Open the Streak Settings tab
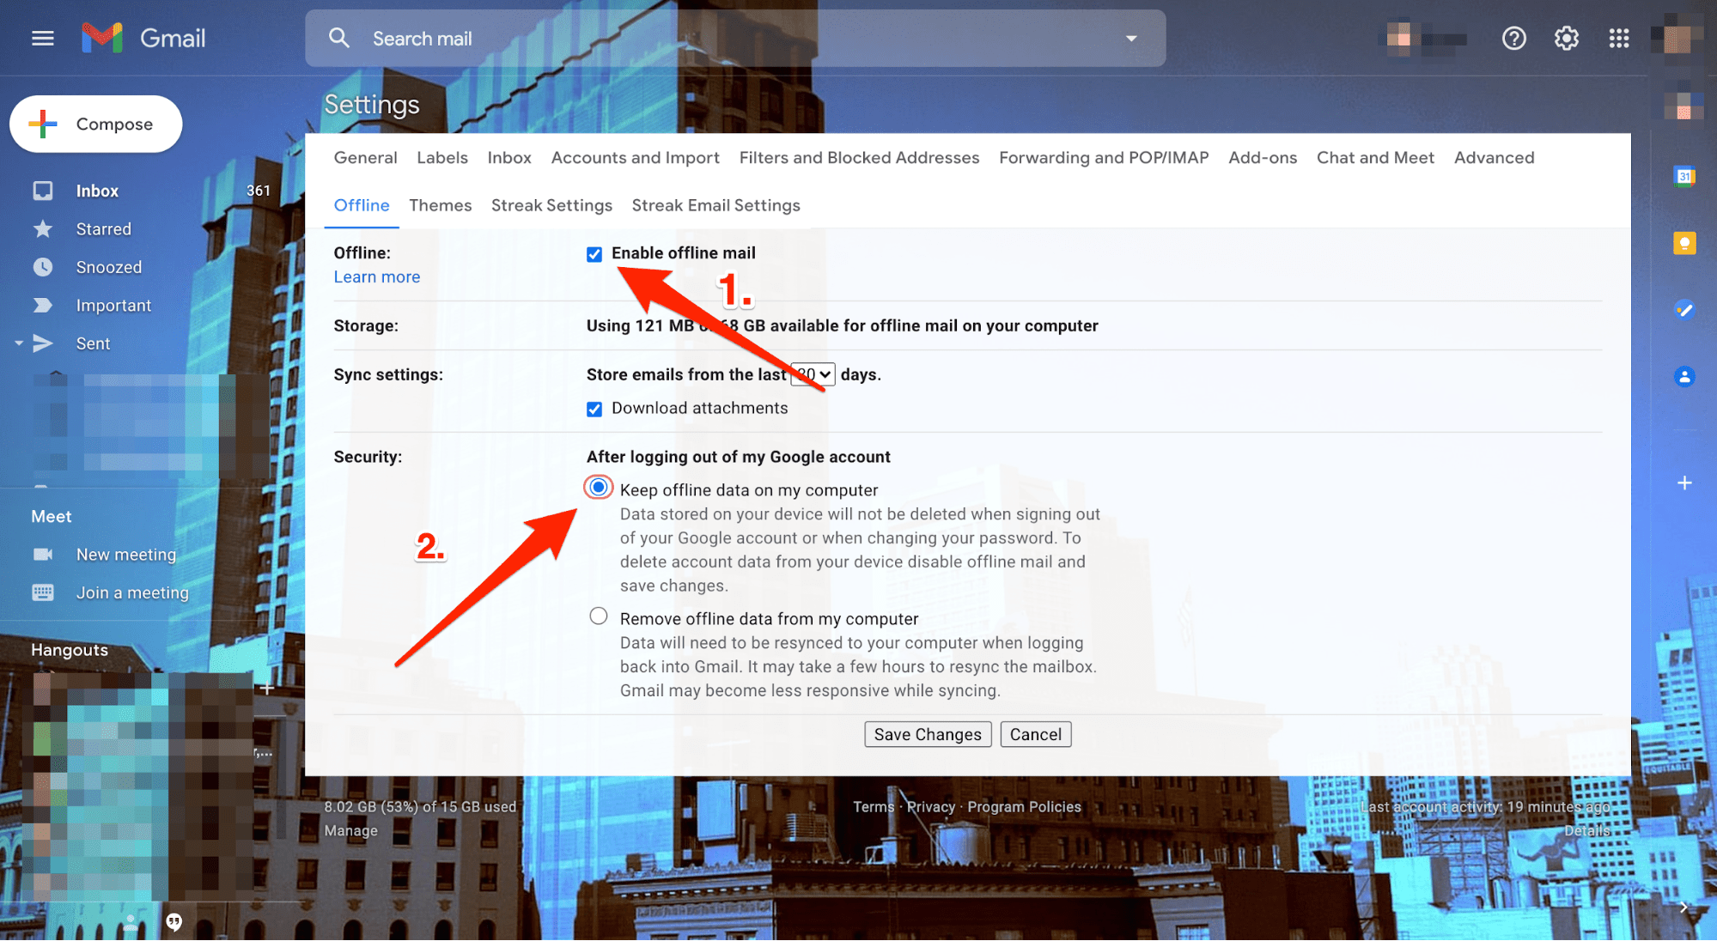Image resolution: width=1717 pixels, height=941 pixels. (551, 205)
